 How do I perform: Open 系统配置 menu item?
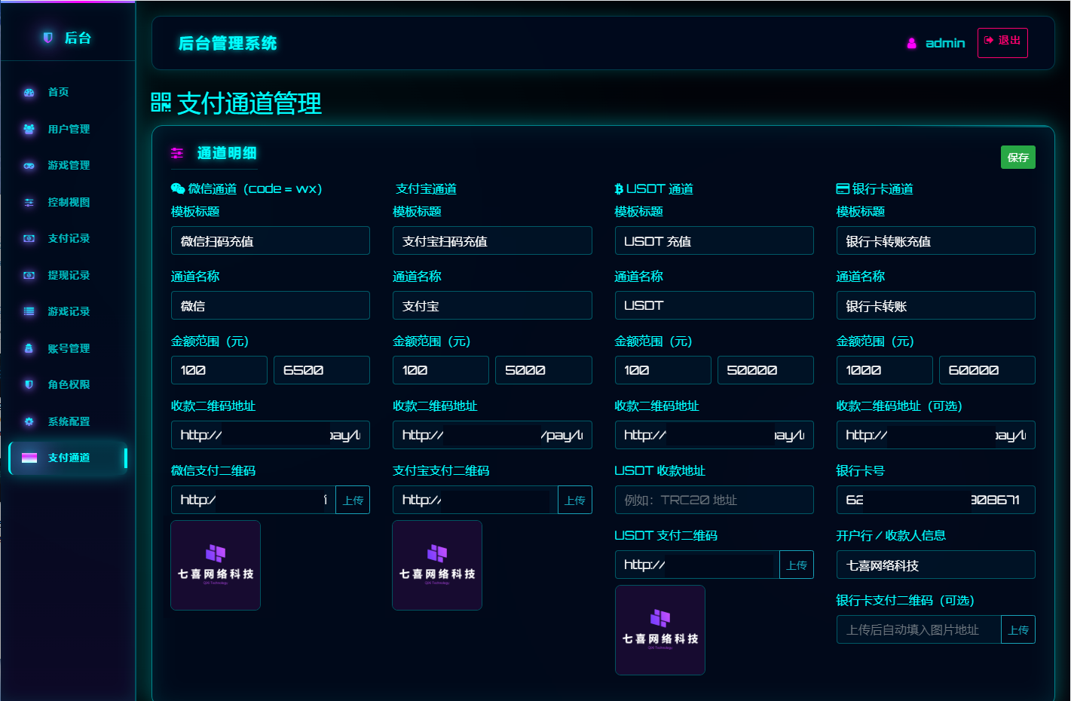point(69,421)
